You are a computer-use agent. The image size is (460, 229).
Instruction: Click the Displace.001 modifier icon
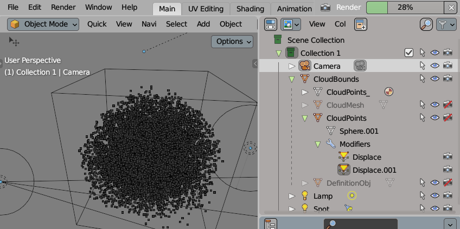343,170
